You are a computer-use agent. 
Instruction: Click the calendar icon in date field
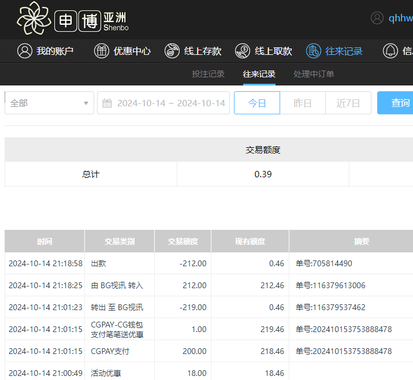[107, 103]
